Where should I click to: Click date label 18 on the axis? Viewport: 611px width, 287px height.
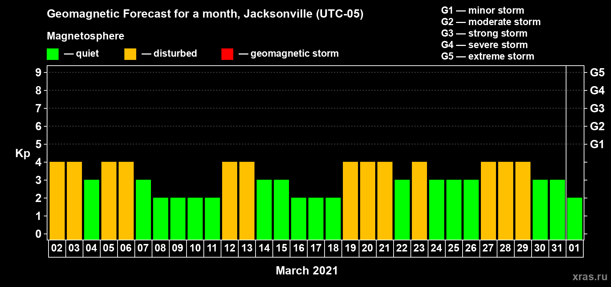click(x=333, y=248)
